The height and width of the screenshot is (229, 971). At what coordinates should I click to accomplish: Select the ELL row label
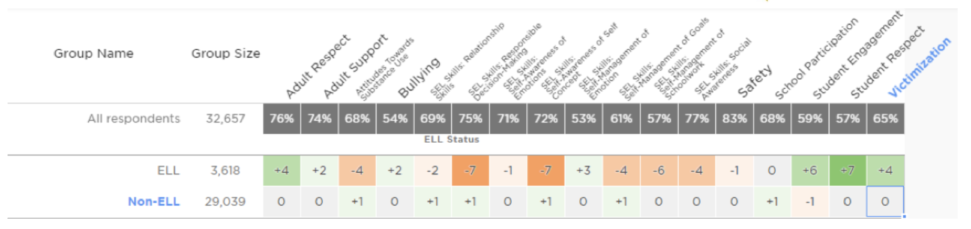[168, 171]
